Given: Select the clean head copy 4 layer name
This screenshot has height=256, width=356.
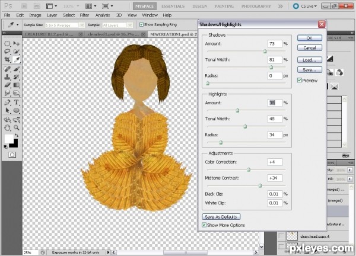Looking at the screenshot, I should [x=315, y=236].
